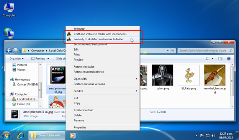Click the Preview toolbar button

tap(38, 58)
